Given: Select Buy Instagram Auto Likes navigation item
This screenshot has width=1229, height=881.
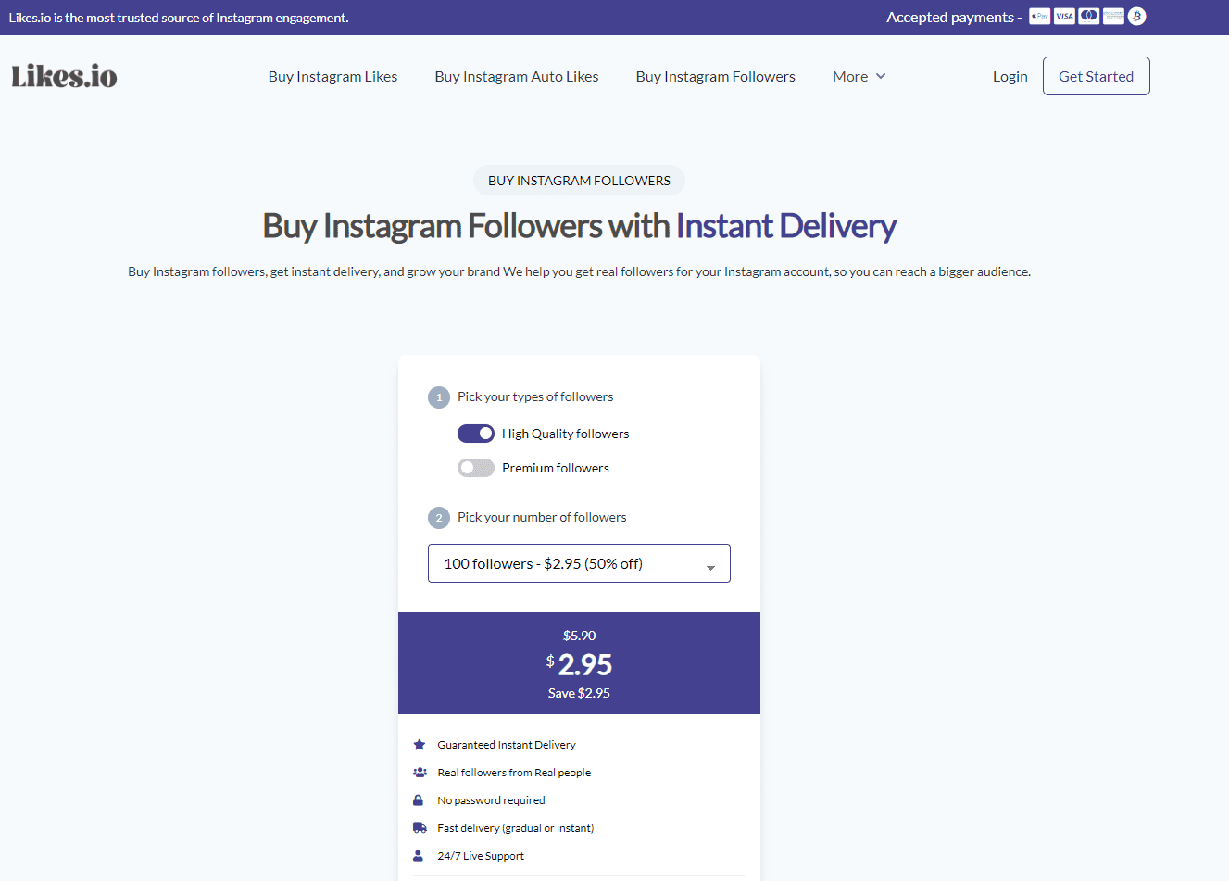Looking at the screenshot, I should 516,76.
